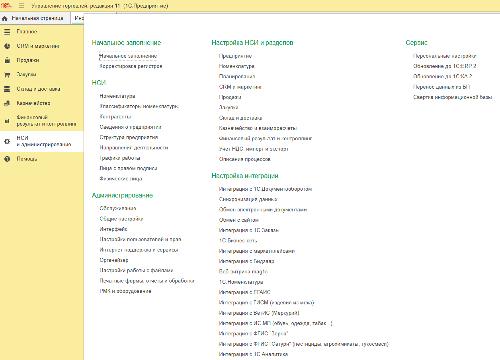Click the Казначейство coins icon
The width and height of the screenshot is (500, 360).
click(x=7, y=103)
